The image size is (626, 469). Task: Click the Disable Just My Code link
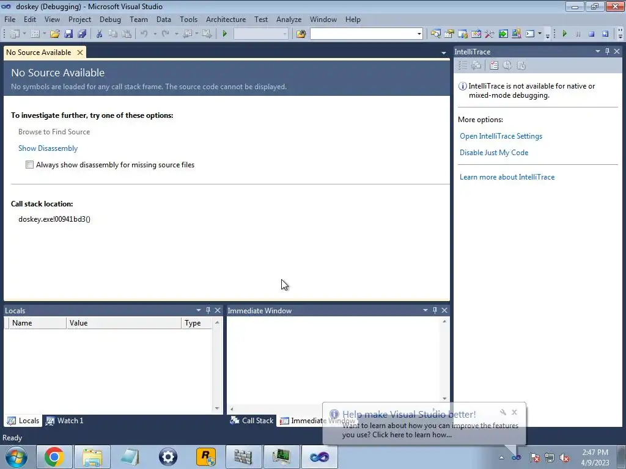point(494,152)
